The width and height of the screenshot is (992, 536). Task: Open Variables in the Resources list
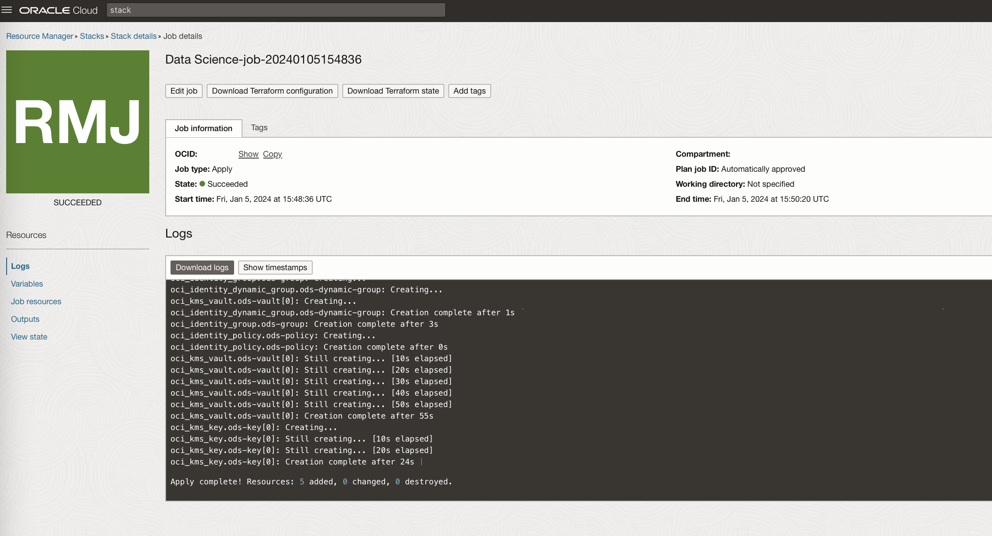click(x=27, y=284)
